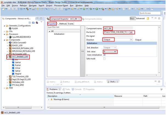Open the Init. value dropdown
The width and height of the screenshot is (166, 115).
pos(115,52)
